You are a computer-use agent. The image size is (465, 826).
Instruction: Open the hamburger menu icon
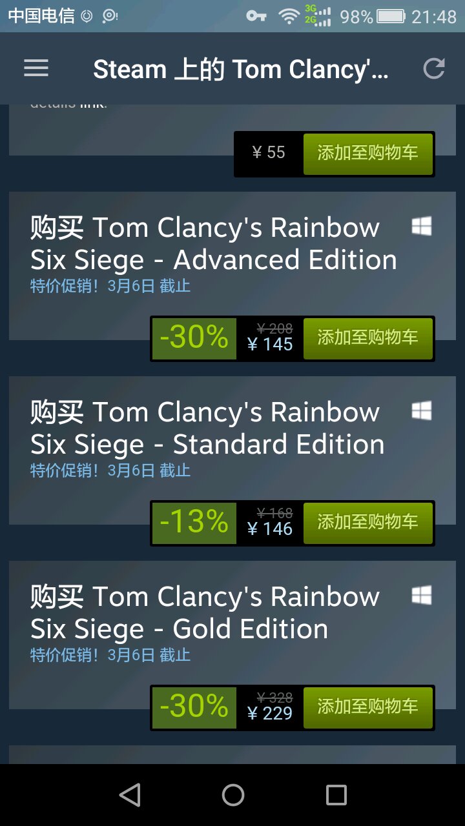(36, 68)
